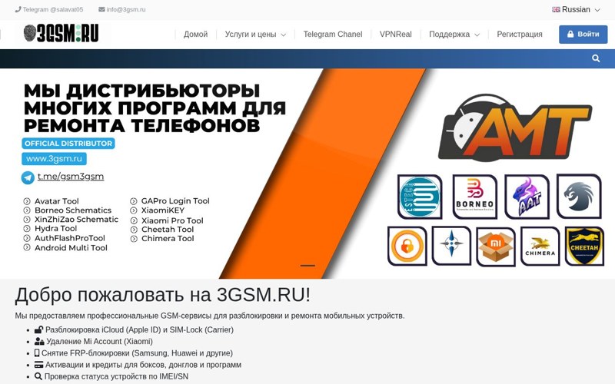Click the Hydra Tool list entry

point(55,228)
